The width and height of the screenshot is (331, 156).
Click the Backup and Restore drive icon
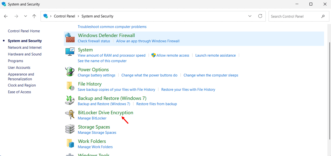(x=70, y=100)
